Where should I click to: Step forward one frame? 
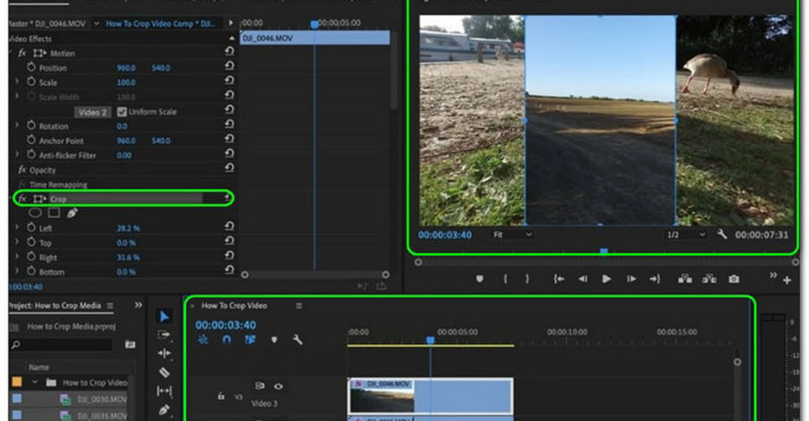[631, 279]
